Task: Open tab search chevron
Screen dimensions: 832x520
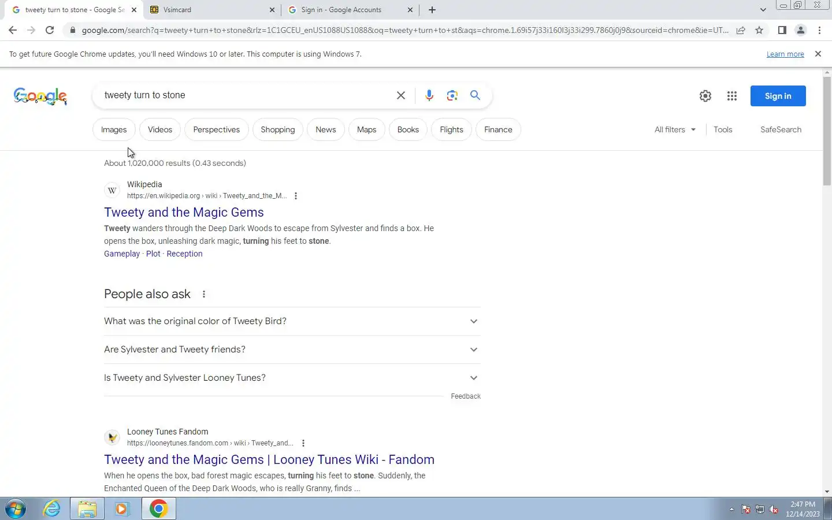Action: (x=763, y=10)
